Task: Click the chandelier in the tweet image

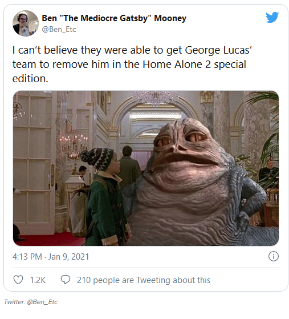Action: click(x=156, y=98)
